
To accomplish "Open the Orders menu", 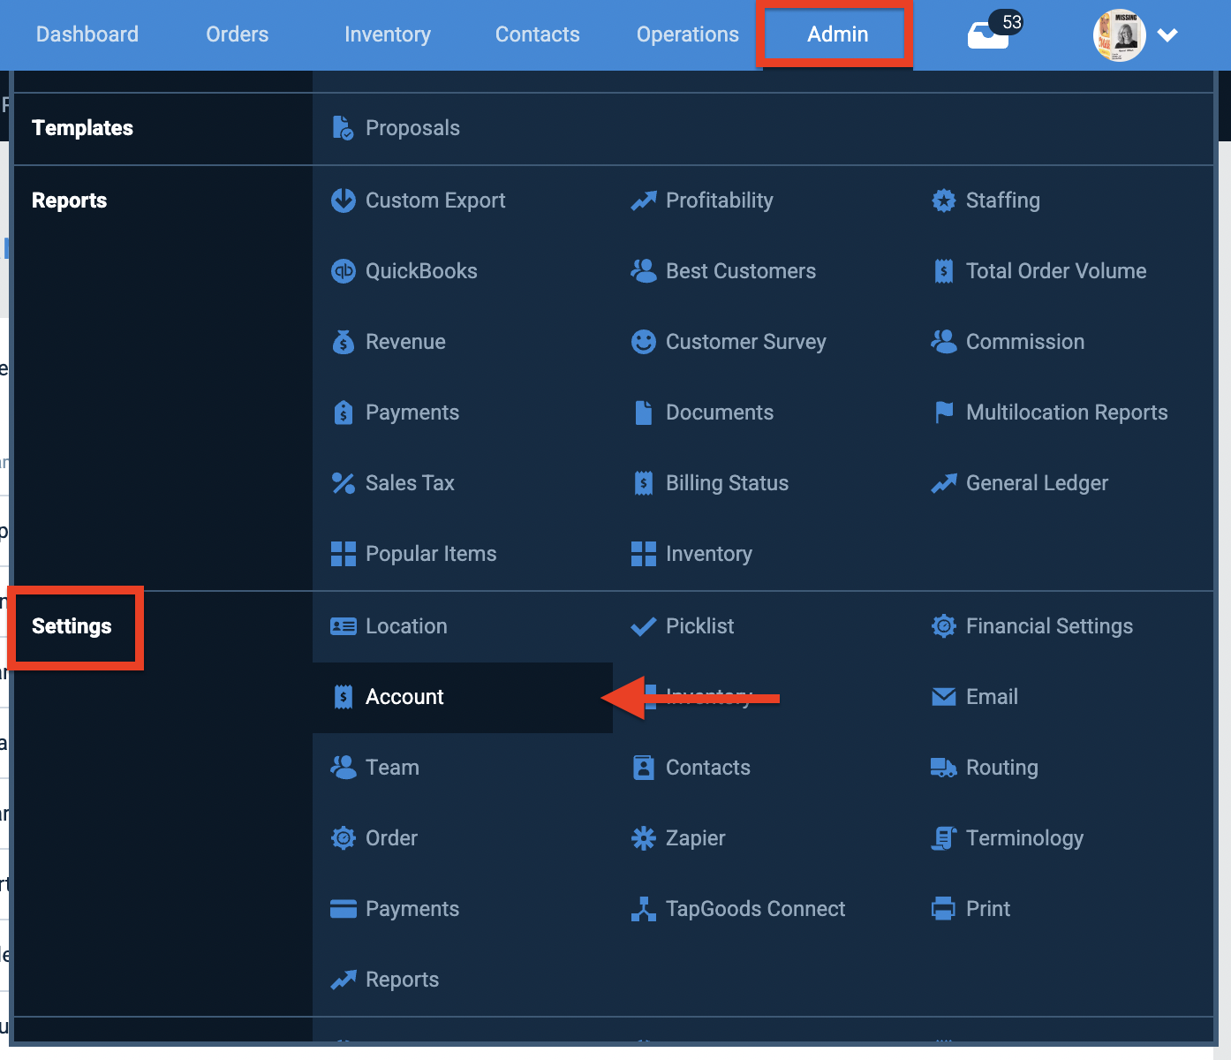I will (x=238, y=34).
